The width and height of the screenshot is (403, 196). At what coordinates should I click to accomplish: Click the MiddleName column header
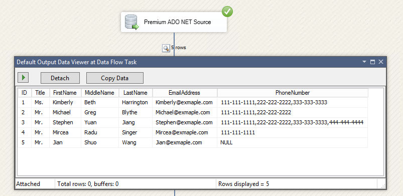100,93
